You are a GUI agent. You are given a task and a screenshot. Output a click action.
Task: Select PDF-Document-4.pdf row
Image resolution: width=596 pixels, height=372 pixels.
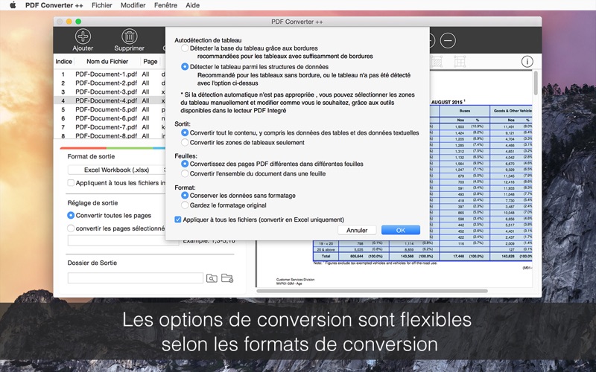110,100
